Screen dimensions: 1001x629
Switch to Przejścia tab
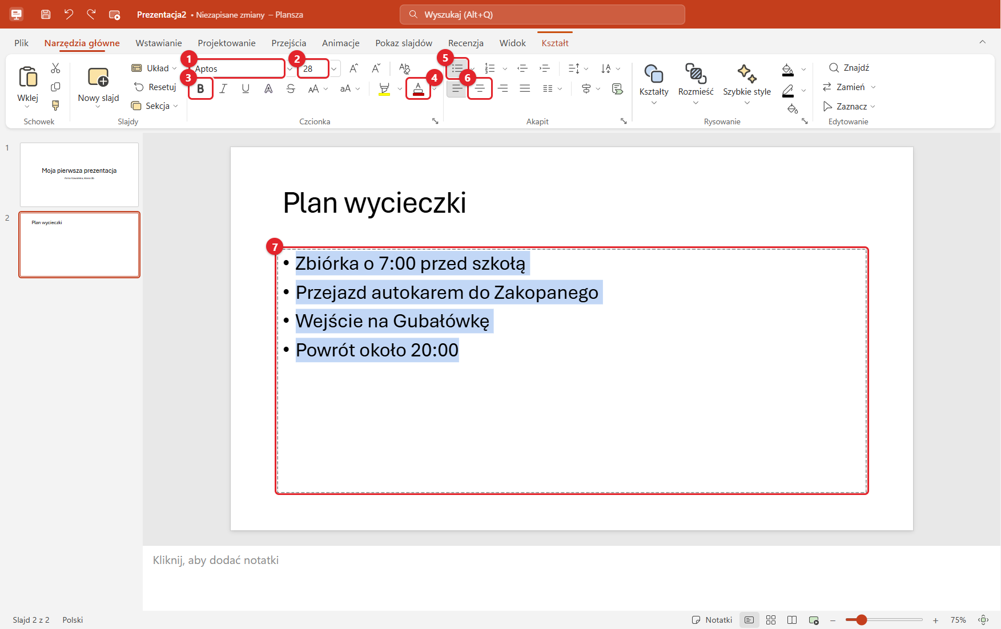[289, 43]
